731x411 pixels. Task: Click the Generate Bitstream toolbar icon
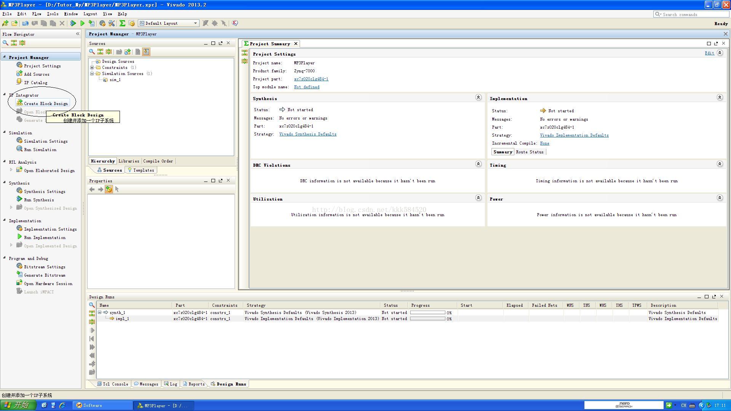[91, 23]
